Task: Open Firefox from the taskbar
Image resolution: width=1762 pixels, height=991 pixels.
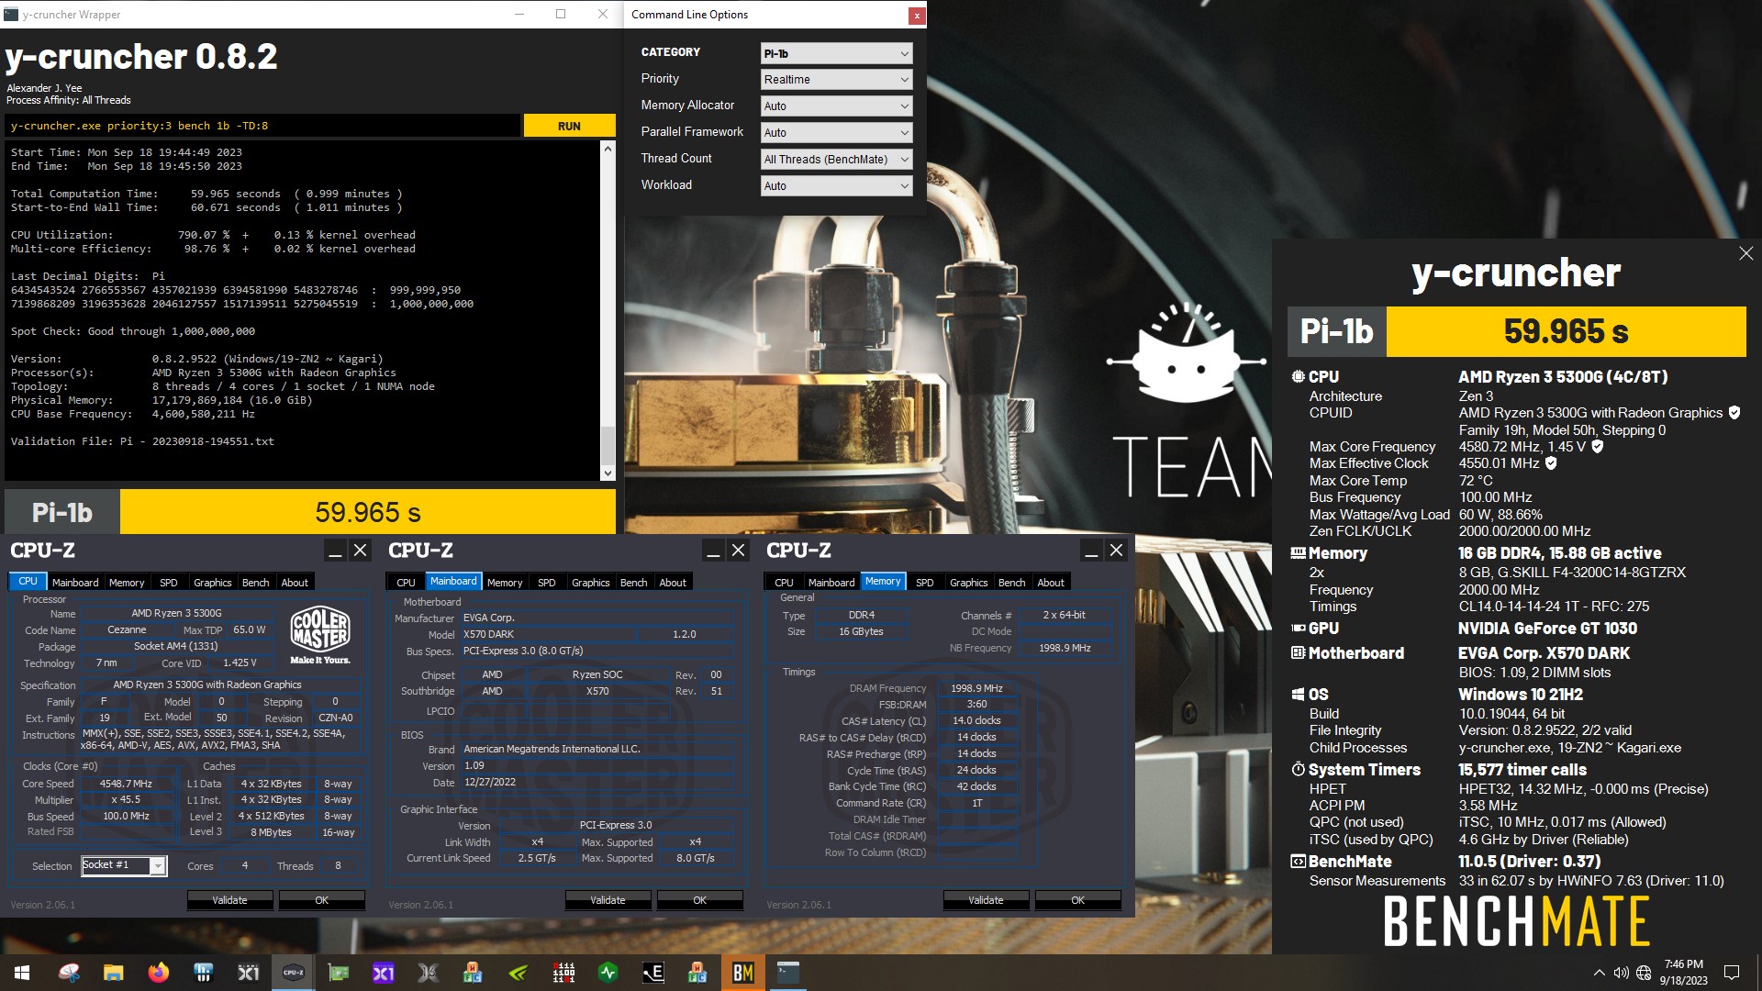Action: coord(158,973)
